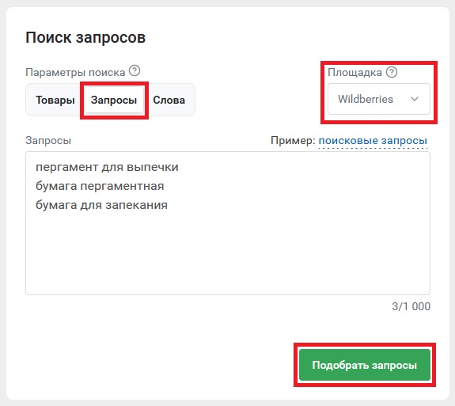This screenshot has width=455, height=406.
Task: Switch to the Товары tab
Action: (55, 101)
